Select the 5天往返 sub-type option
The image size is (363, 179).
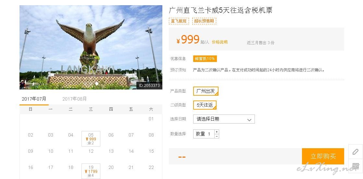click(x=205, y=105)
